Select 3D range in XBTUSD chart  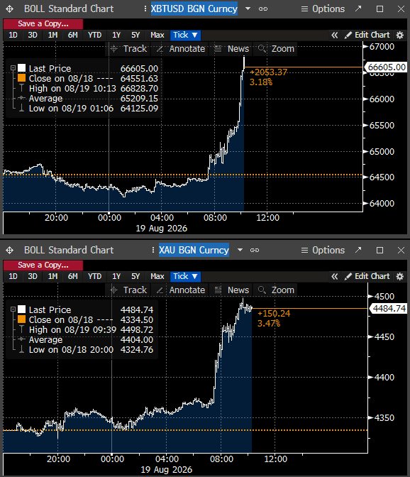click(33, 35)
